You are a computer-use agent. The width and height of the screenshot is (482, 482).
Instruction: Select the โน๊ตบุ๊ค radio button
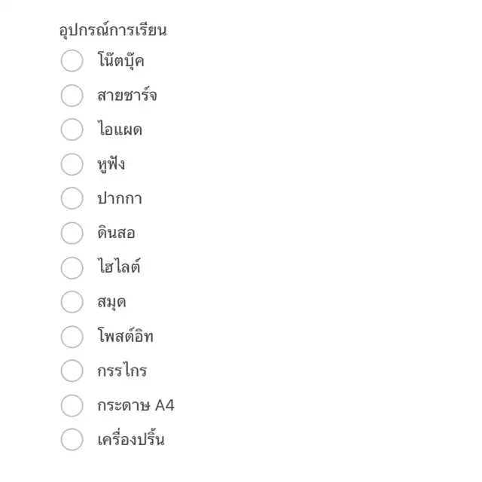(72, 60)
